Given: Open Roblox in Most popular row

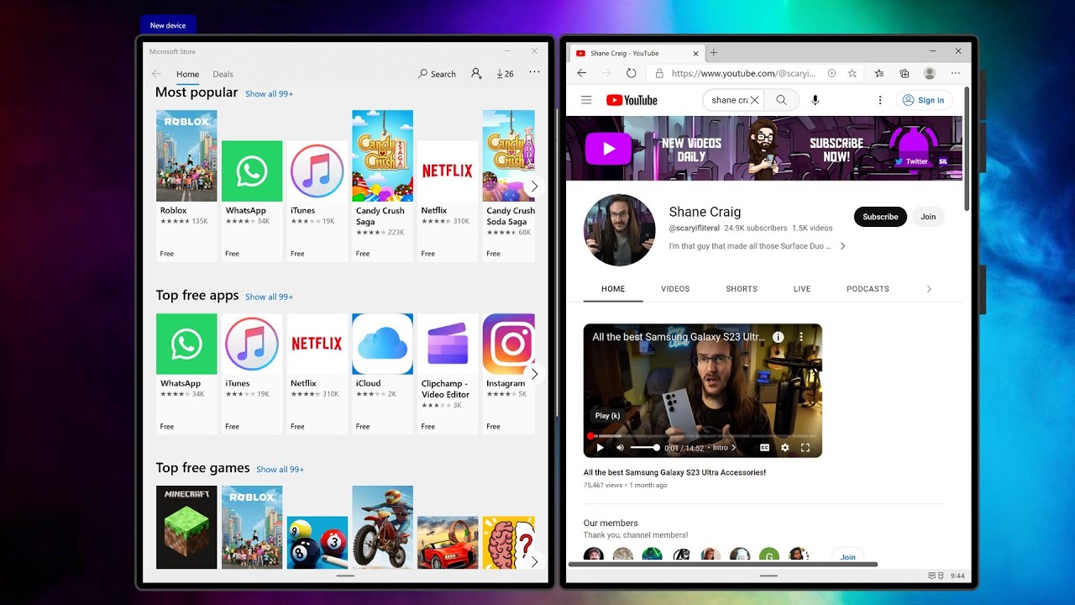Looking at the screenshot, I should pyautogui.click(x=186, y=187).
